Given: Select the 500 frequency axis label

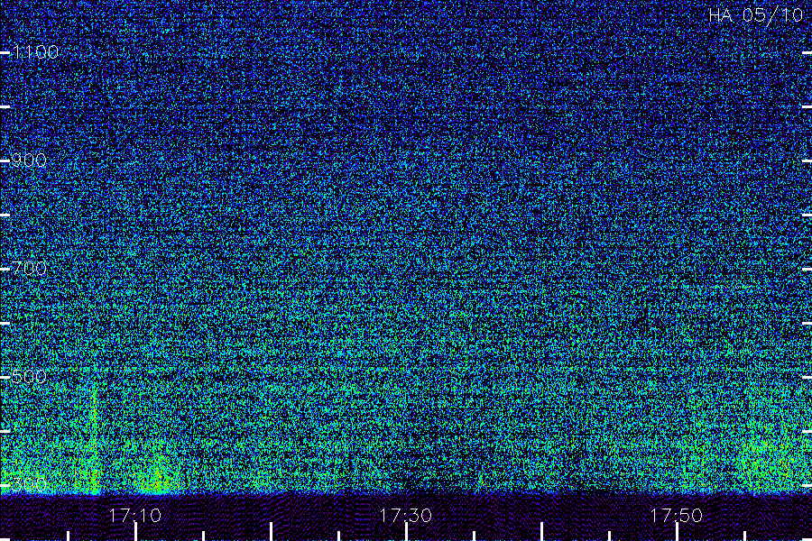Looking at the screenshot, I should coord(29,377).
